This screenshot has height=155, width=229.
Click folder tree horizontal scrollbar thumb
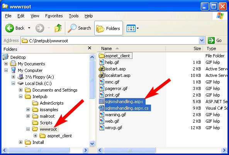[39, 150]
